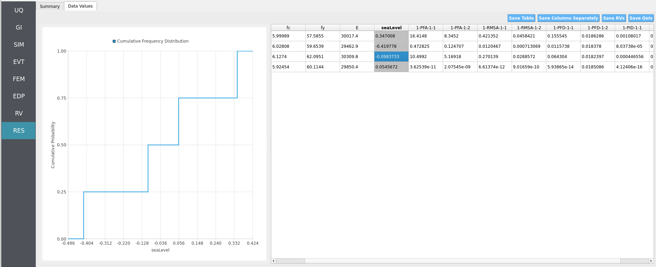
Task: Select cell with value 0.0185086
Action: (598, 67)
